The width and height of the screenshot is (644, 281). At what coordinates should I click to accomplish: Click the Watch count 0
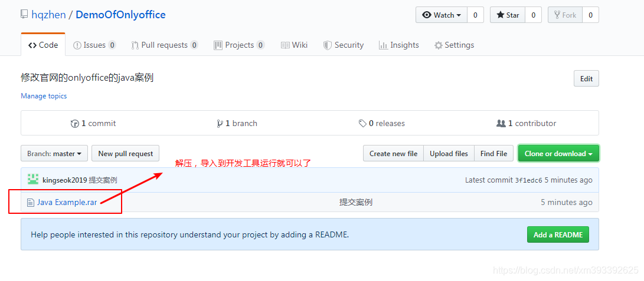[x=475, y=15]
